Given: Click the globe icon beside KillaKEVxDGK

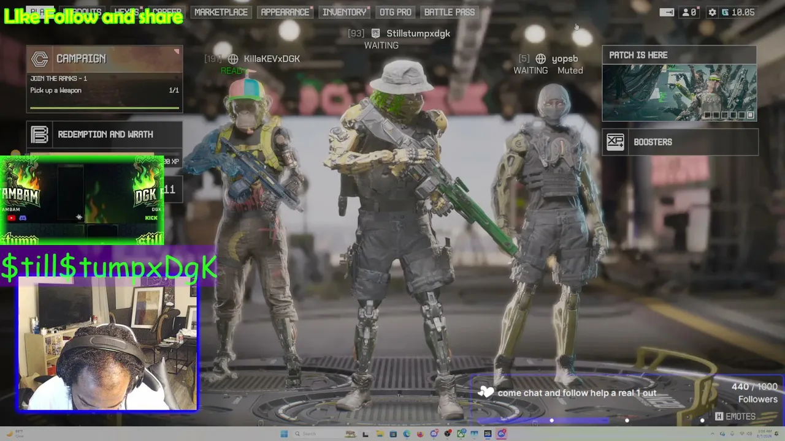Looking at the screenshot, I should point(233,59).
